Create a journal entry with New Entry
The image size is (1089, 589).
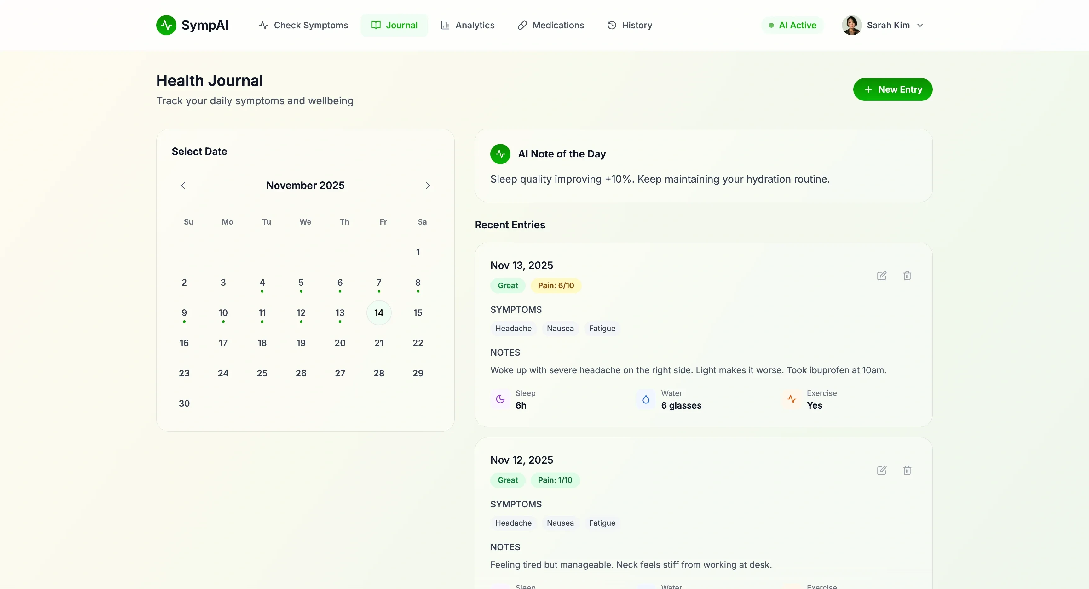click(x=892, y=89)
